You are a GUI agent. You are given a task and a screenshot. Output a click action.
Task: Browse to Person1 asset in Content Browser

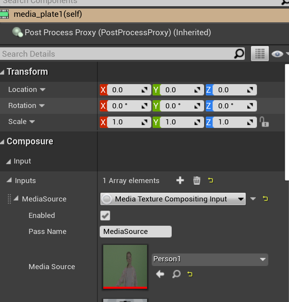coord(176,274)
